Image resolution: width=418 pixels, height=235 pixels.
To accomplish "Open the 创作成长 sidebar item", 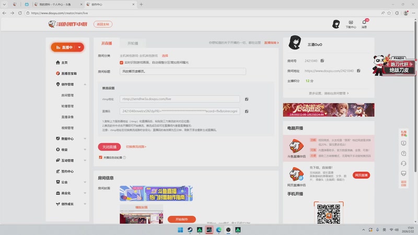I will (x=65, y=204).
